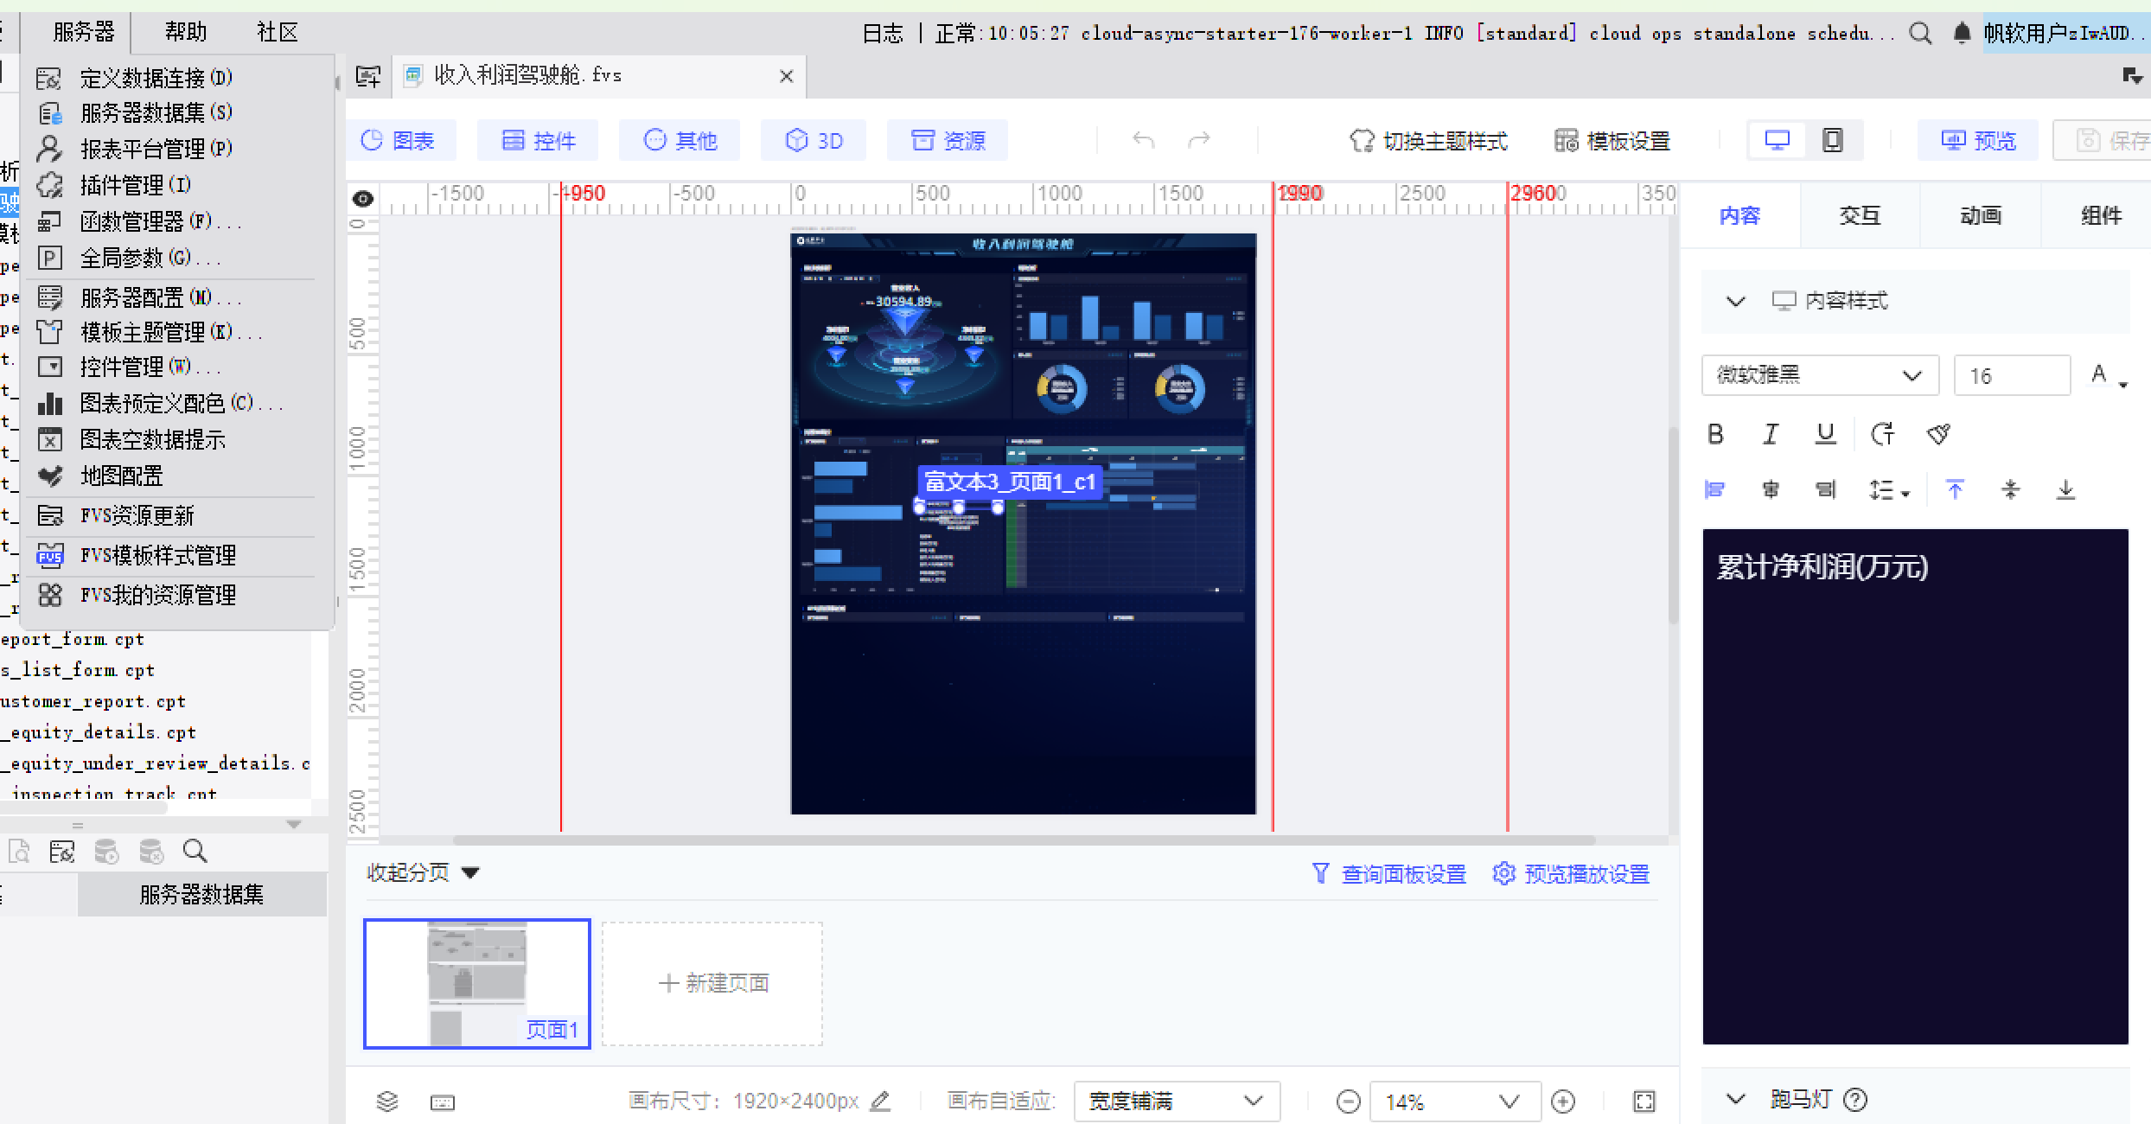The height and width of the screenshot is (1124, 2151).
Task: Edit canvas size with pencil icon
Action: click(x=880, y=1102)
